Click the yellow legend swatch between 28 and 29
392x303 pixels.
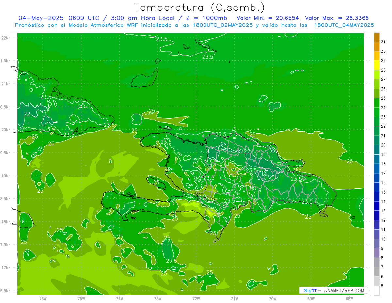pyautogui.click(x=377, y=65)
